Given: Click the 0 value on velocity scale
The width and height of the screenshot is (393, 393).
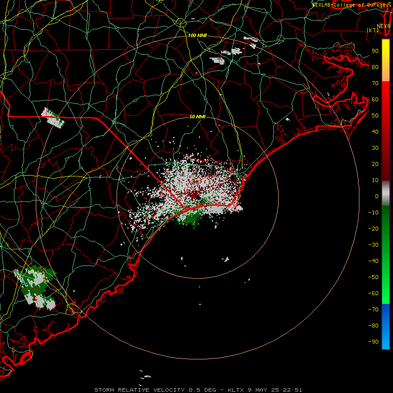Looking at the screenshot, I should tap(377, 196).
